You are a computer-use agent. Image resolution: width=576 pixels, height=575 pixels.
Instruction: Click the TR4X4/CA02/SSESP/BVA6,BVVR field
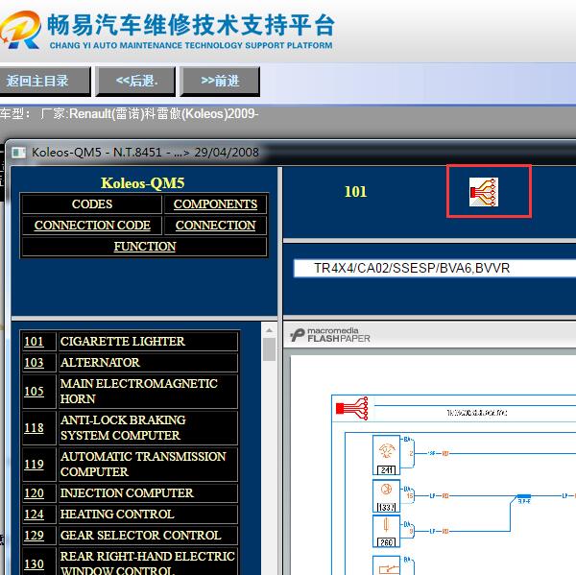pos(435,268)
